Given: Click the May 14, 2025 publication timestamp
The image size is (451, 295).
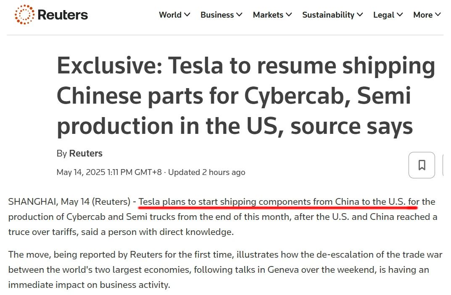Looking at the screenshot, I should [109, 172].
